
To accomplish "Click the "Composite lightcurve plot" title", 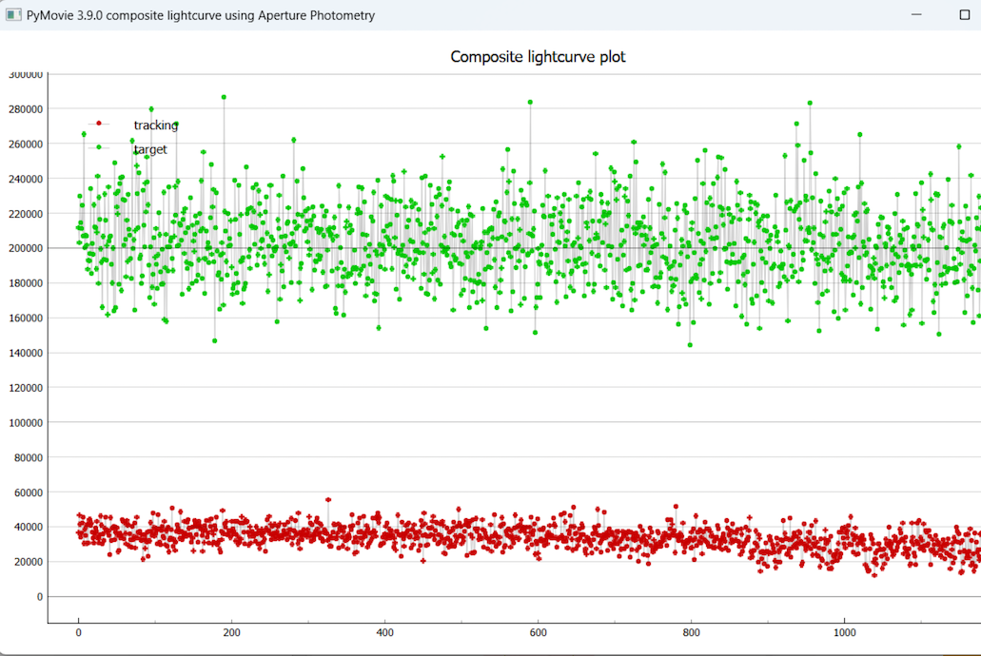I will (538, 57).
